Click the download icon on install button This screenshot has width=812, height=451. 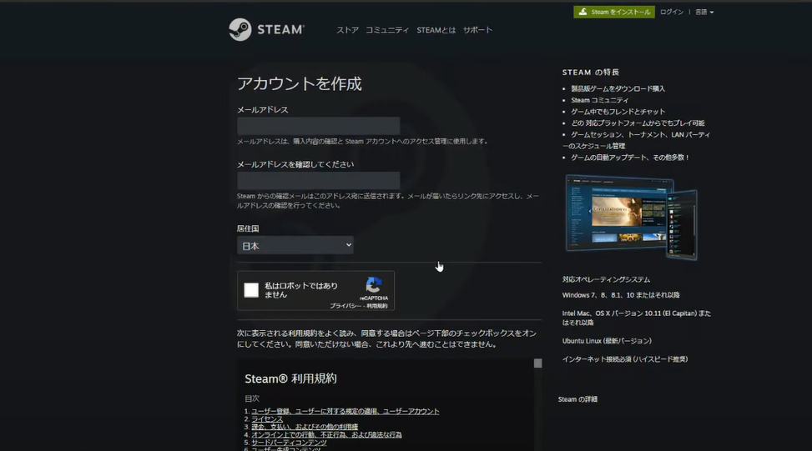click(x=583, y=12)
